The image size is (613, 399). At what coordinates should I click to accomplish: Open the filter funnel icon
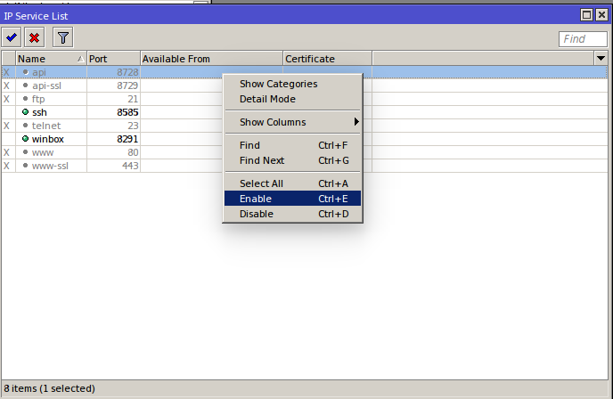click(62, 37)
